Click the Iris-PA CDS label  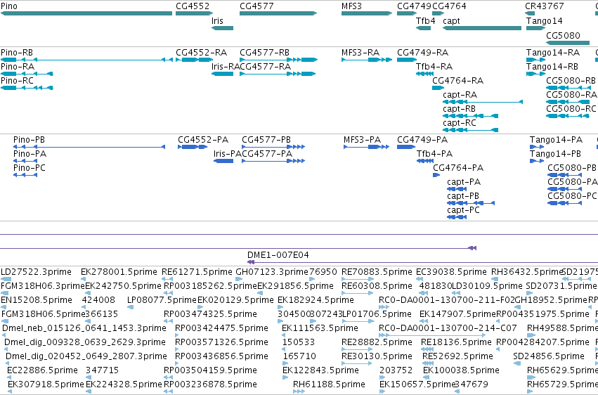(227, 154)
